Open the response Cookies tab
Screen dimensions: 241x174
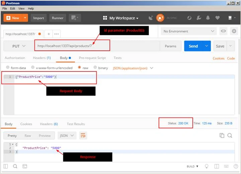click(26, 124)
